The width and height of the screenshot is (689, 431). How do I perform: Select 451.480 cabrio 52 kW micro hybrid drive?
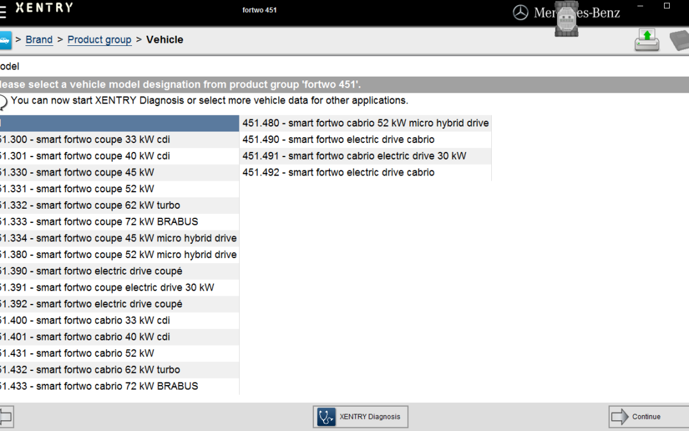tap(365, 123)
